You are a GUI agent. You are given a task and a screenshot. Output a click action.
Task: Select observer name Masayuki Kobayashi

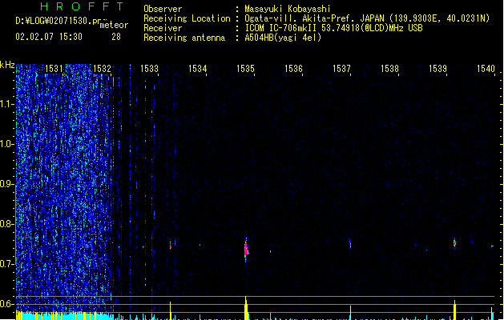click(288, 9)
